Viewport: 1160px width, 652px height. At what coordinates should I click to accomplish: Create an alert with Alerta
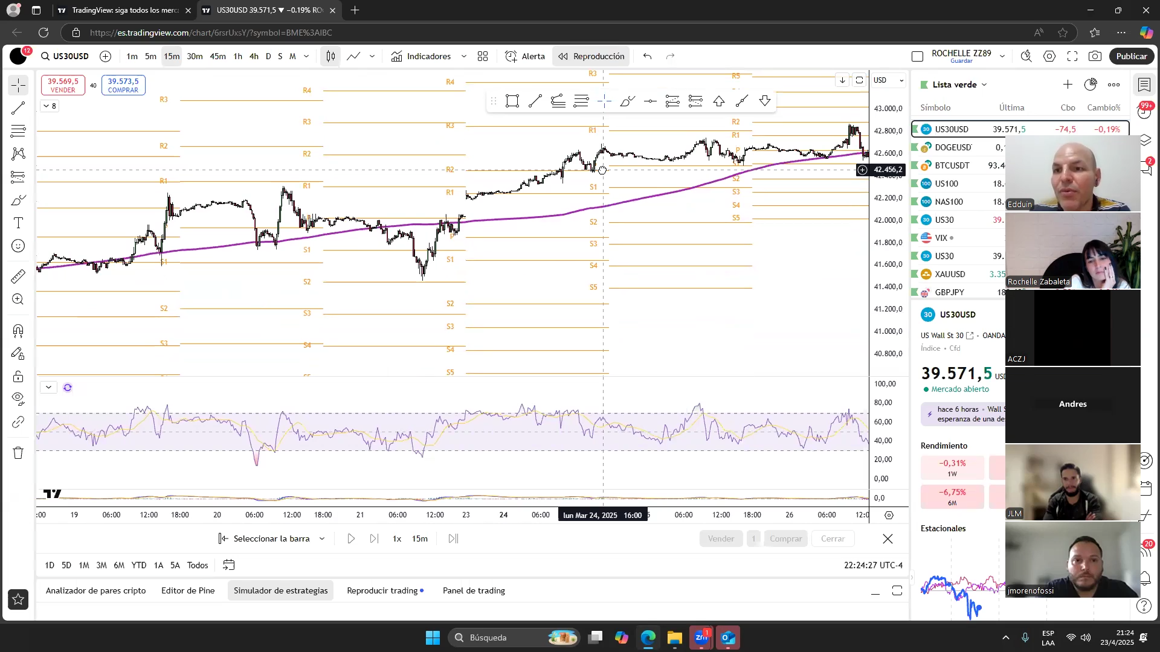coord(525,56)
